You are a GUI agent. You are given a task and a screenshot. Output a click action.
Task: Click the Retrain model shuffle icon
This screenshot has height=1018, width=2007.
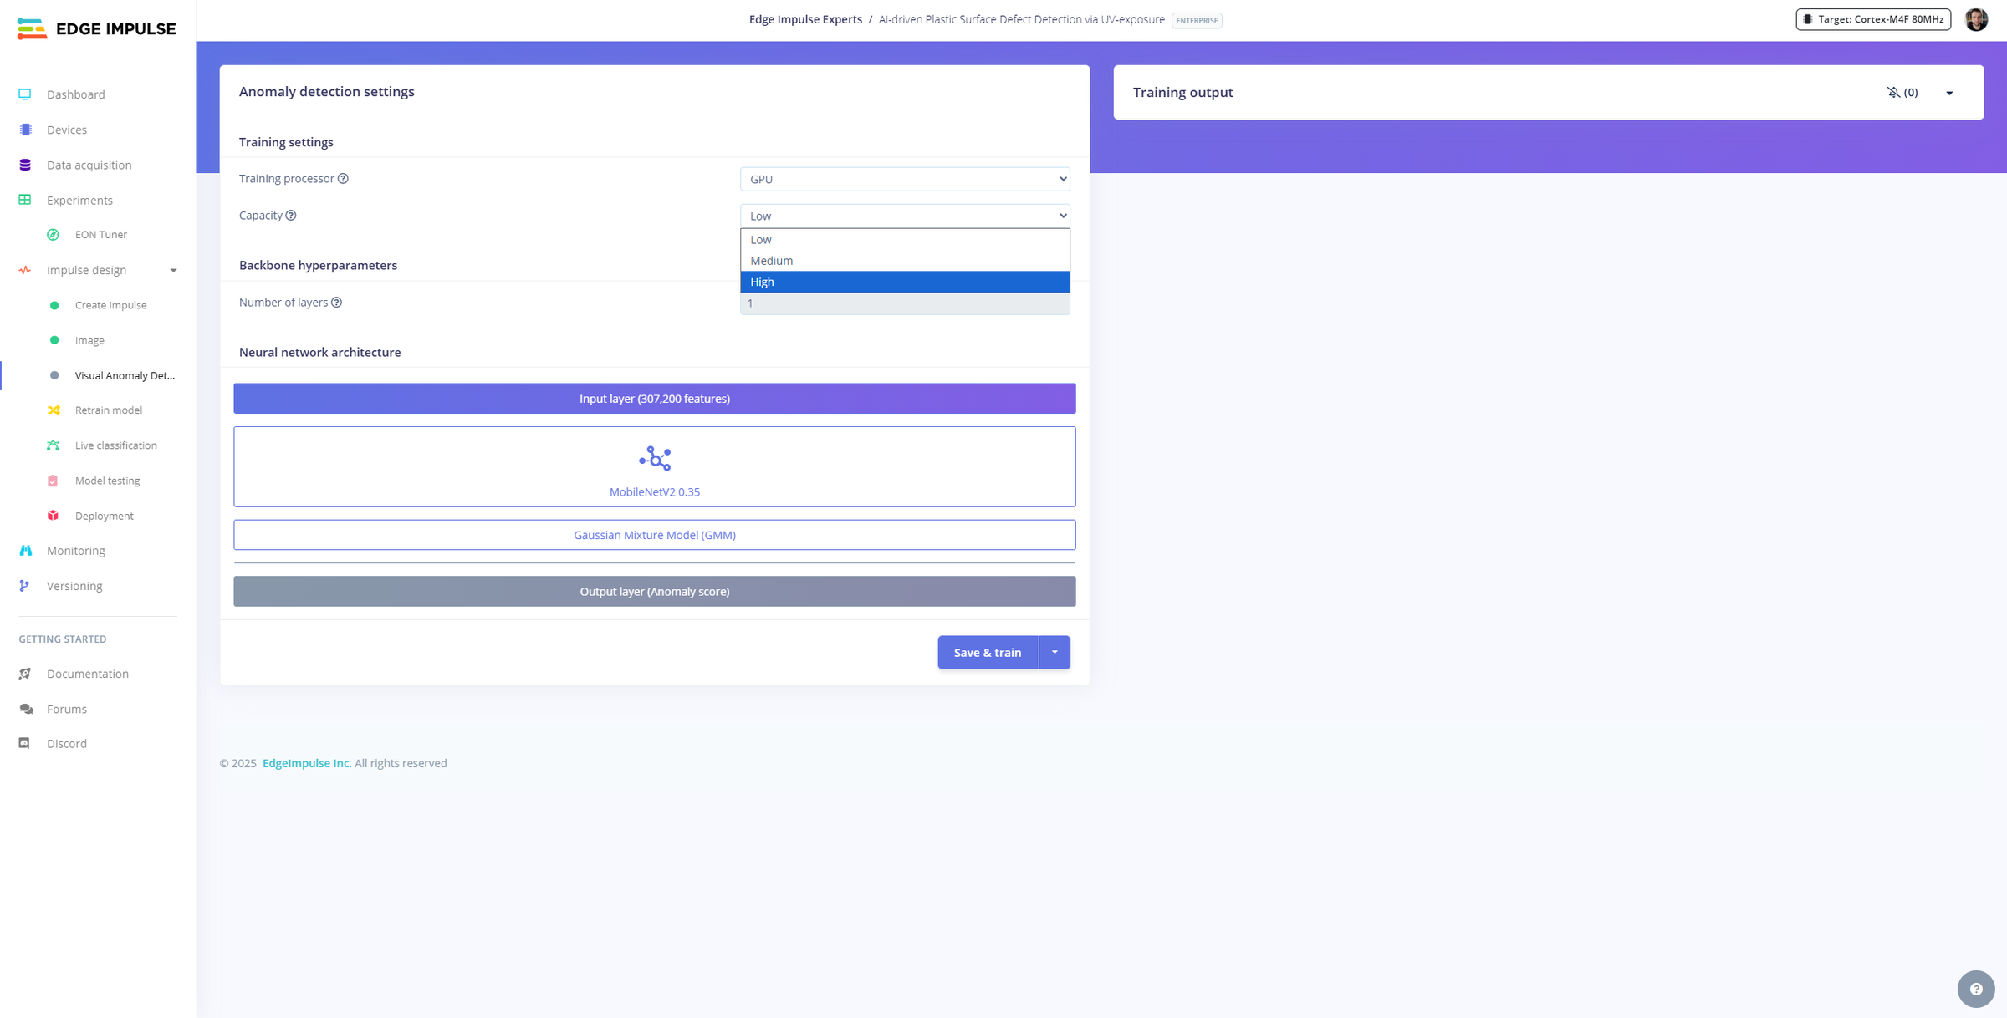(x=54, y=410)
